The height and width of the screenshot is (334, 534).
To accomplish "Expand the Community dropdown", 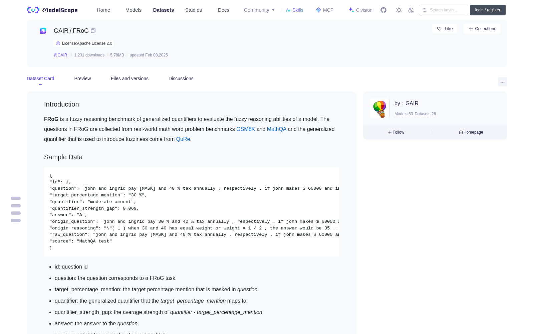I will (x=259, y=10).
